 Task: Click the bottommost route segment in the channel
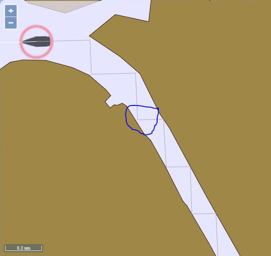point(217,235)
